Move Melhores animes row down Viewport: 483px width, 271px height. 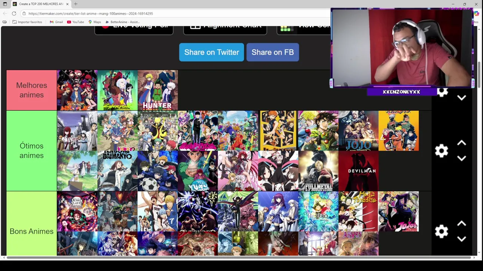[x=461, y=98]
